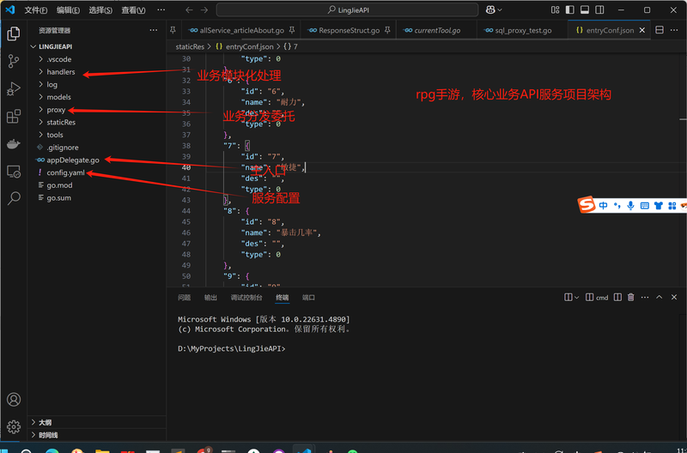This screenshot has height=453, width=687.
Task: Split the terminal using icon left of trash
Action: click(617, 297)
